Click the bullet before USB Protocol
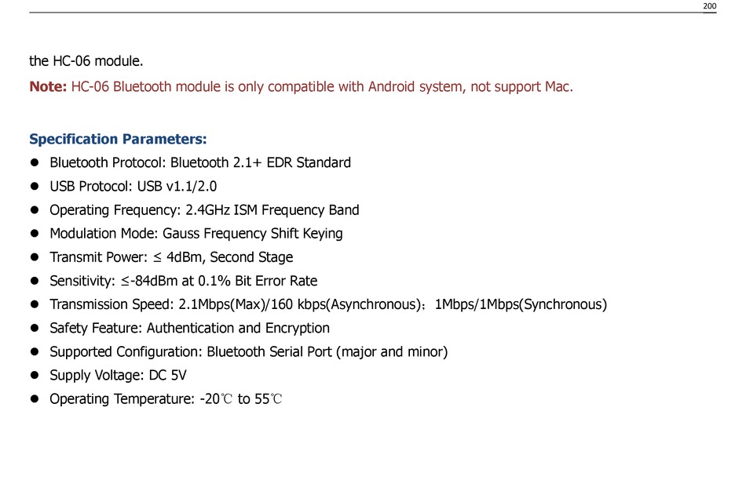The width and height of the screenshot is (746, 502). [x=35, y=187]
